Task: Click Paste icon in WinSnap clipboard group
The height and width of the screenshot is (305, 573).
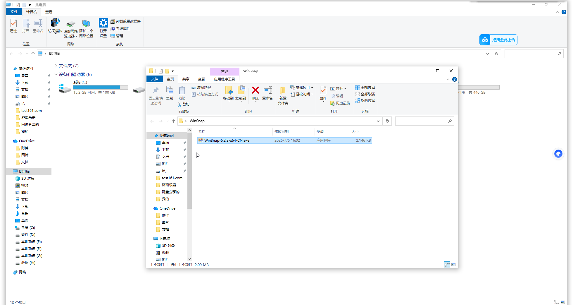Action: click(182, 93)
